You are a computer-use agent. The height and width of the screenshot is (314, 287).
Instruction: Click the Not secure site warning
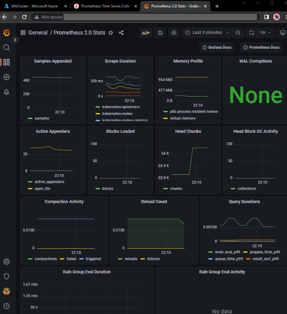click(x=48, y=17)
